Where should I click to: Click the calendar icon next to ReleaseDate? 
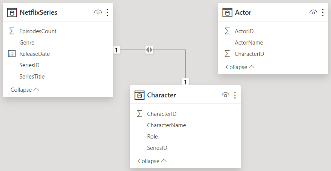[12, 54]
